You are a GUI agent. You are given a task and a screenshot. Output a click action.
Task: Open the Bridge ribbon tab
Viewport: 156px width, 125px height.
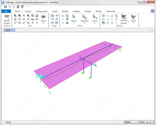point(65,11)
